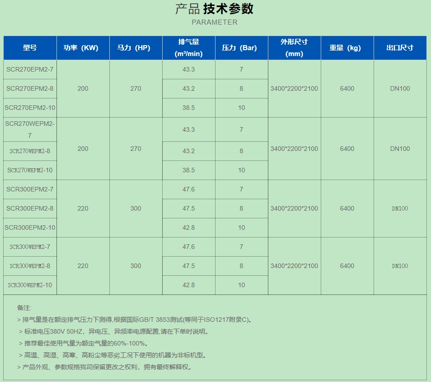Click the 出口尺寸 column header

click(x=400, y=47)
